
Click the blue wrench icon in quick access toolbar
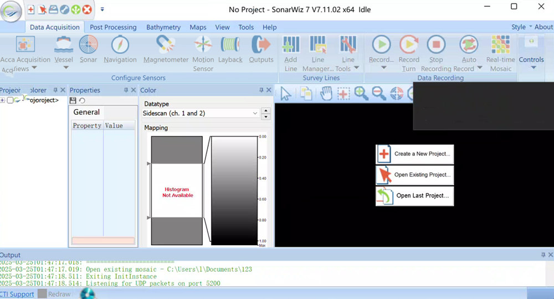click(65, 9)
